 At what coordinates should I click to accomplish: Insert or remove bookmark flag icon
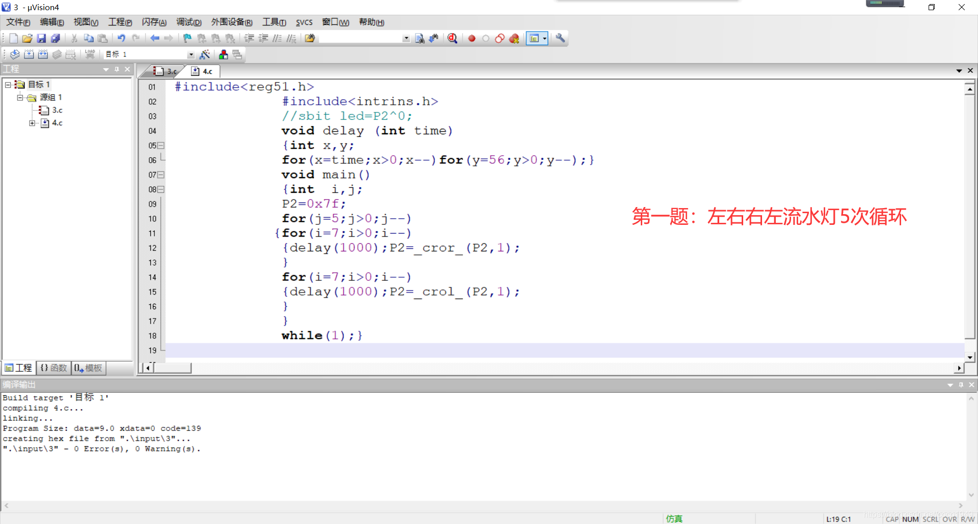(187, 38)
